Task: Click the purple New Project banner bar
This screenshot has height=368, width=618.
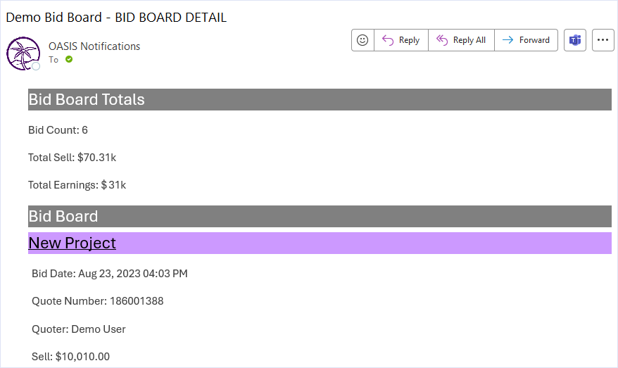Action: click(x=320, y=243)
